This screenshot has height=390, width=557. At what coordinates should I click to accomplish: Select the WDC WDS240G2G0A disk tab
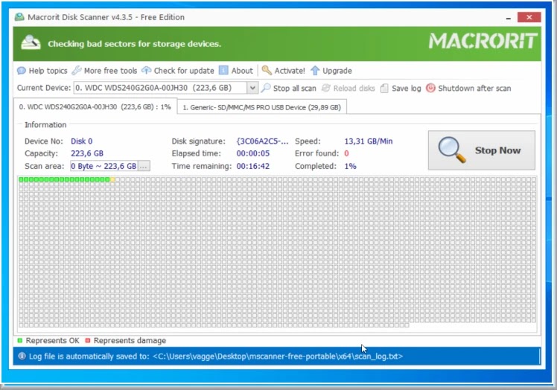(95, 106)
